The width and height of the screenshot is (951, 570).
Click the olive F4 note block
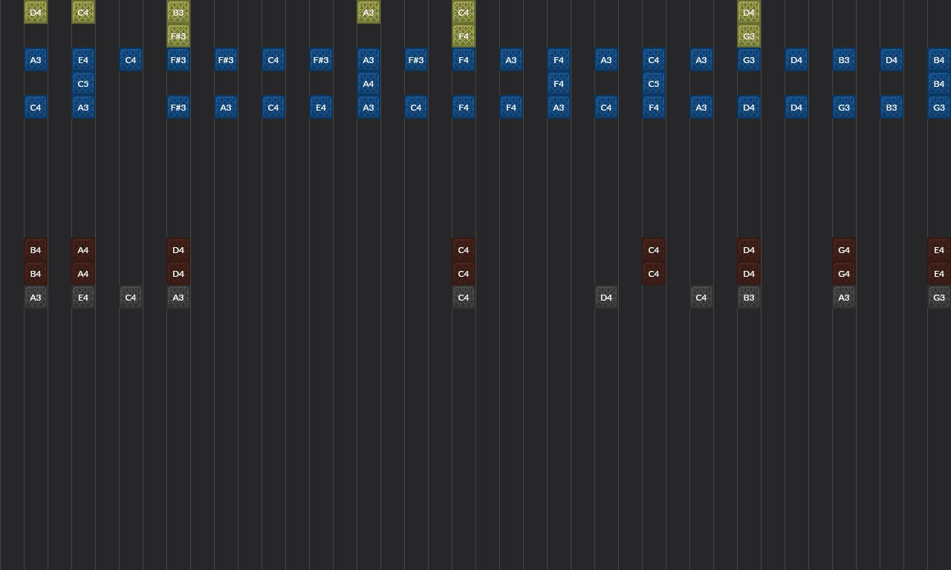[x=464, y=36]
